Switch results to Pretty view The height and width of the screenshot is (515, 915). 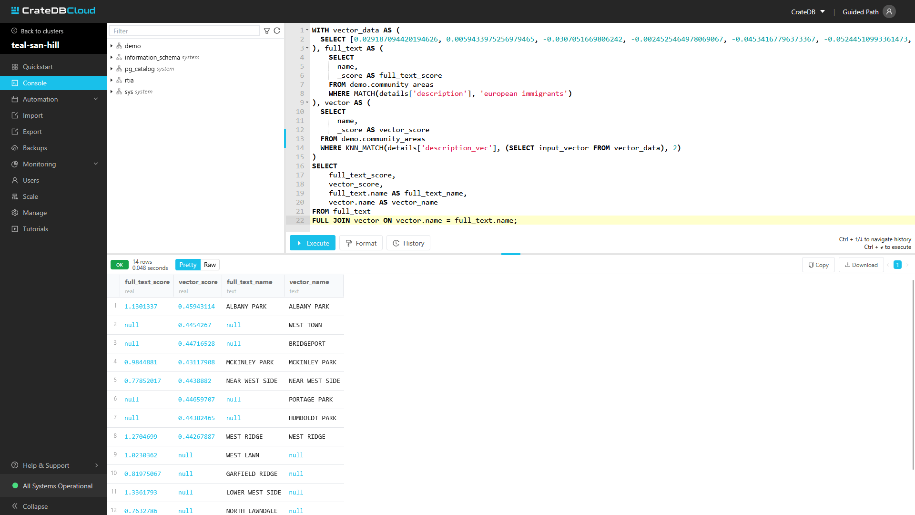pos(188,265)
